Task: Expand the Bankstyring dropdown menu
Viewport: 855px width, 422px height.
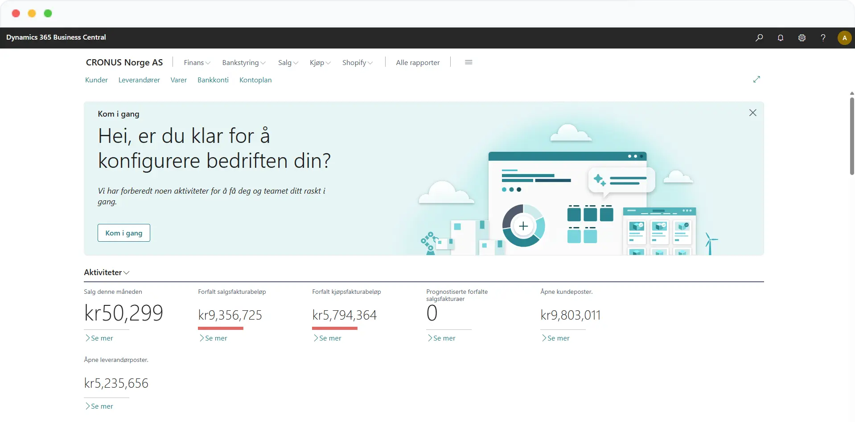Action: click(x=243, y=63)
